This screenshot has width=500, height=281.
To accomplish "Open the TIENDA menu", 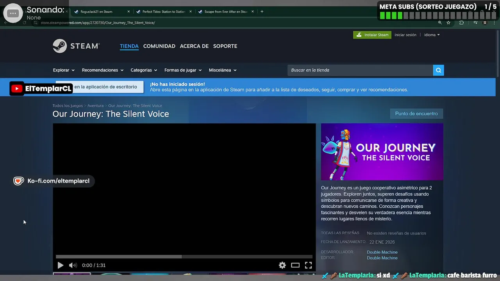I will coord(129,46).
